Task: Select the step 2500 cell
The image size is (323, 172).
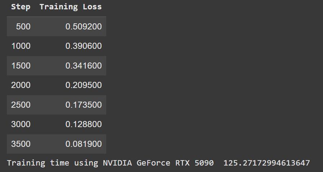Action: 21,105
